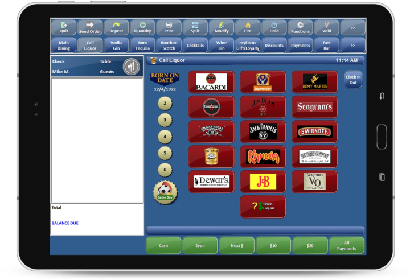Viewport: 410px width, 280px height.
Task: Send Order to the kitchen
Action: pyautogui.click(x=90, y=28)
